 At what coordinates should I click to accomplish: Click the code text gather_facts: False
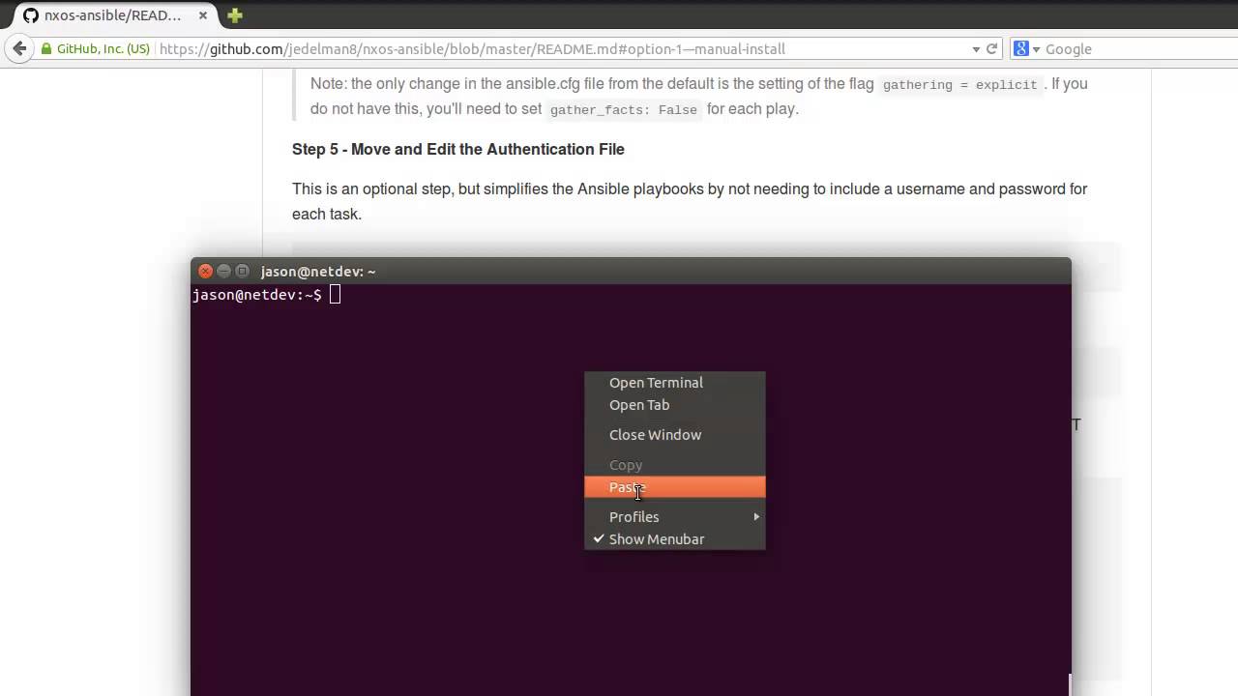[x=623, y=110]
